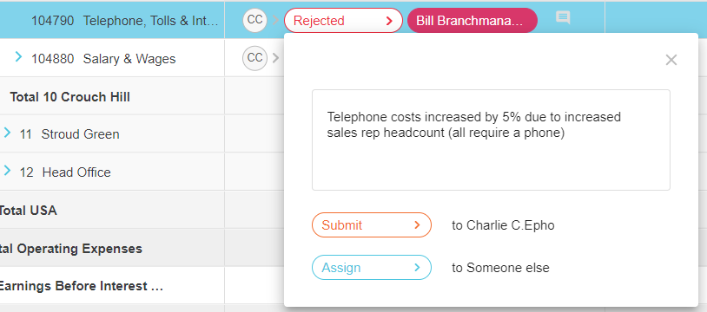Expand the 11 Stroud Green branch
Screen dimensions: 707x312
click(7, 133)
